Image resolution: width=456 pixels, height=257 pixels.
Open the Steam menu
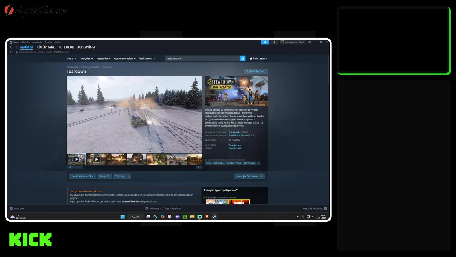(x=16, y=42)
